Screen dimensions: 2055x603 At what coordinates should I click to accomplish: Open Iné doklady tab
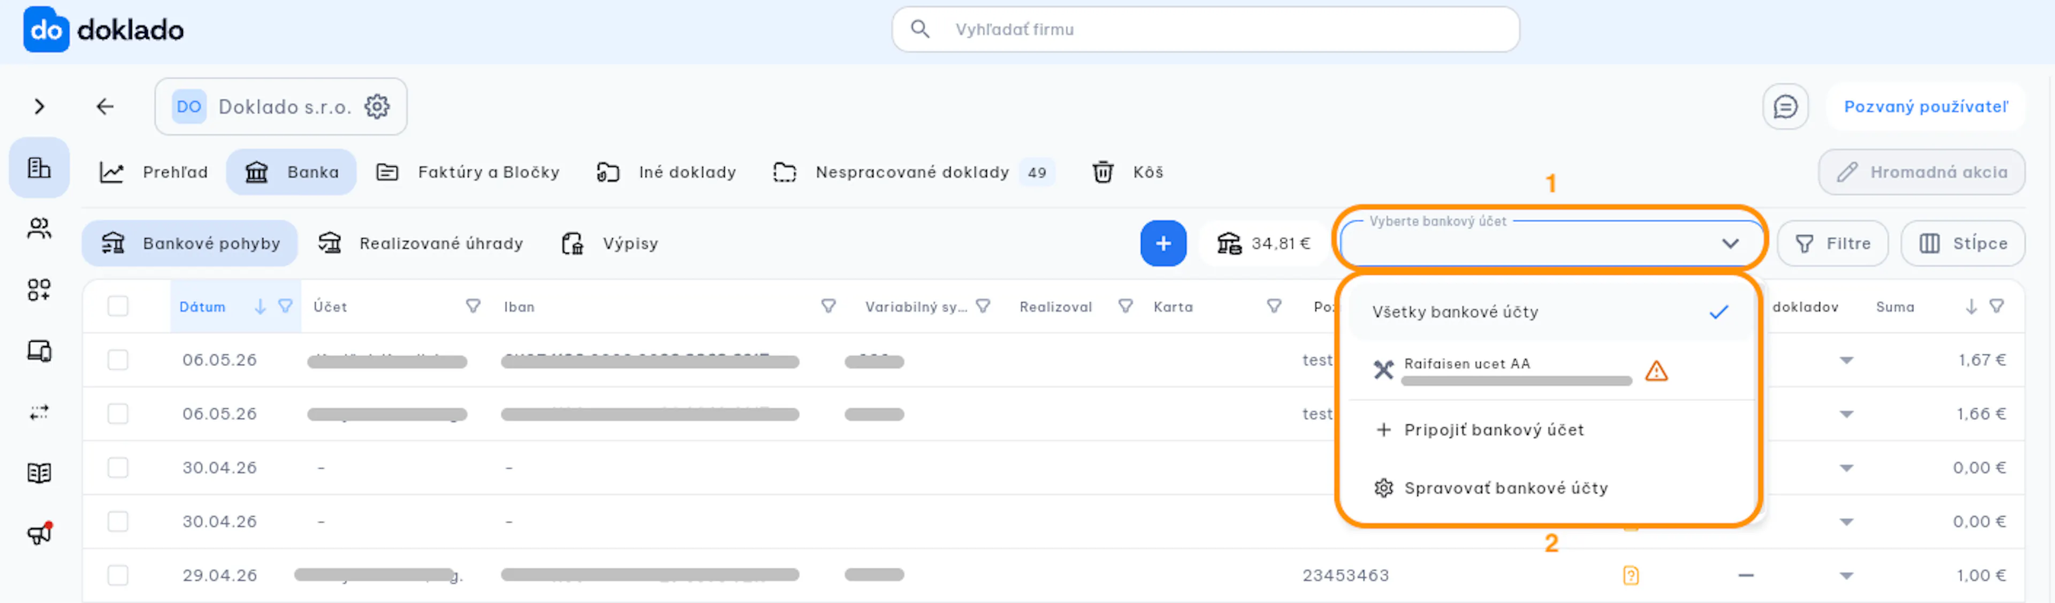(x=666, y=172)
